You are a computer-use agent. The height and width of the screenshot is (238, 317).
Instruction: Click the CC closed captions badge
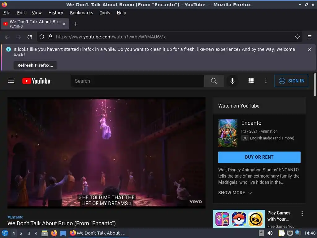pyautogui.click(x=245, y=138)
